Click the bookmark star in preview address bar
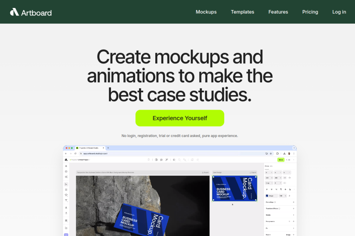 (x=271, y=154)
